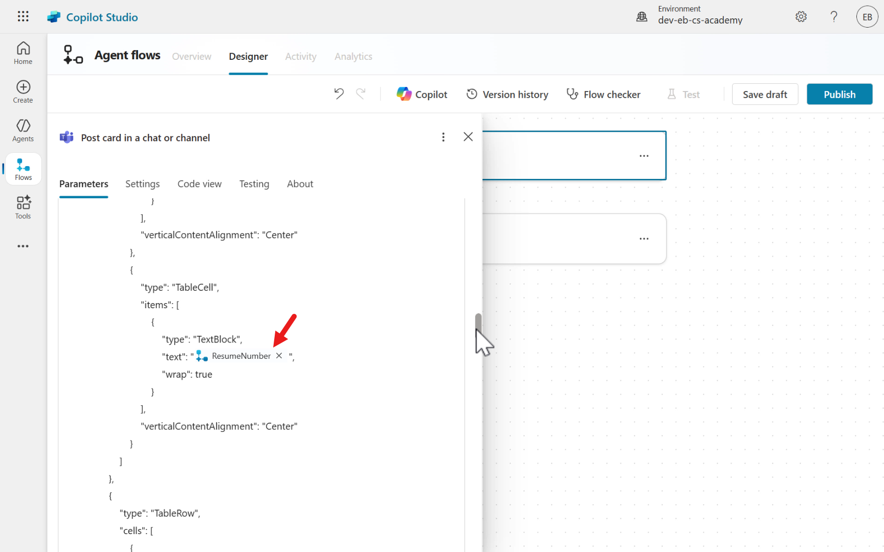Go to Home in the sidebar
The width and height of the screenshot is (884, 552).
[x=23, y=53]
